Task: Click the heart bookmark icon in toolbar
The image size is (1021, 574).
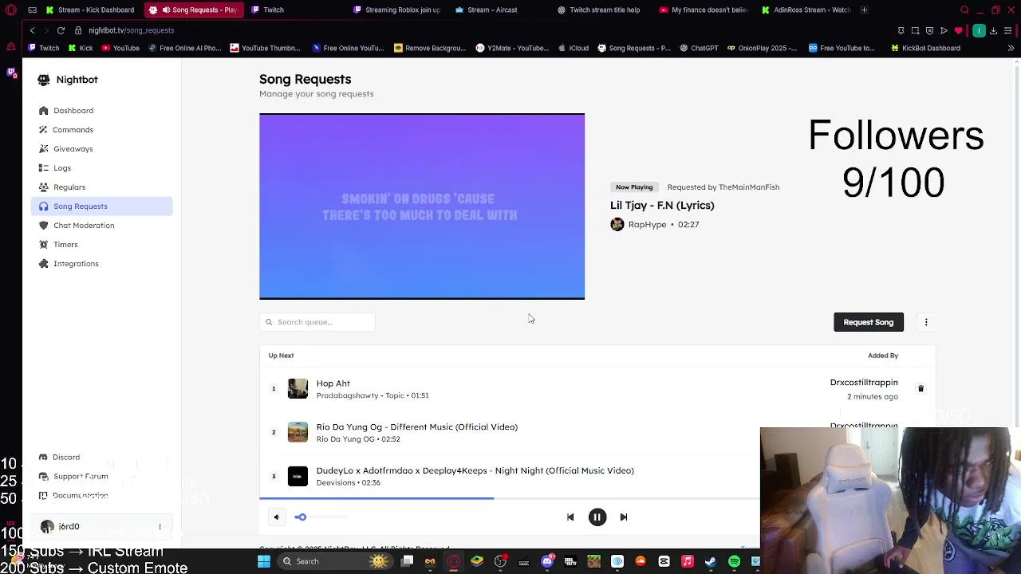Action: (x=958, y=30)
